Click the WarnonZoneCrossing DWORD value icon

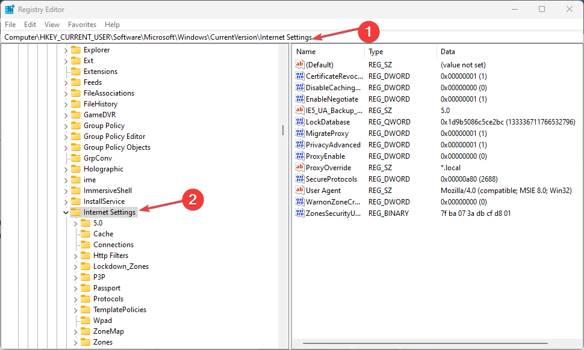point(300,201)
